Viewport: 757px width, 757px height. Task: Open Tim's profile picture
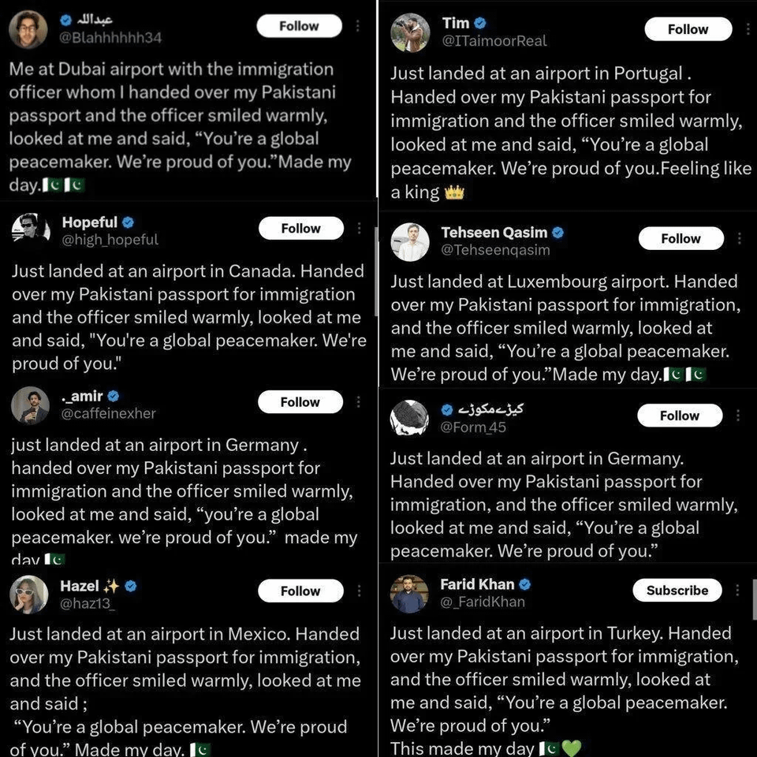click(x=411, y=32)
